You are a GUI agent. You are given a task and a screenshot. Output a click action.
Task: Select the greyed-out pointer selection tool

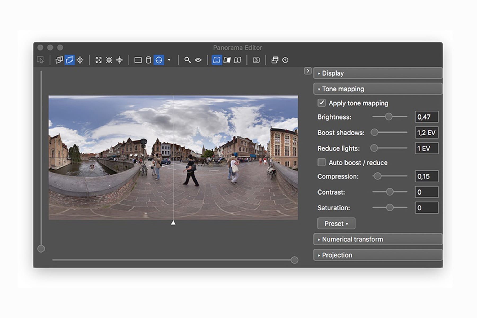(41, 60)
